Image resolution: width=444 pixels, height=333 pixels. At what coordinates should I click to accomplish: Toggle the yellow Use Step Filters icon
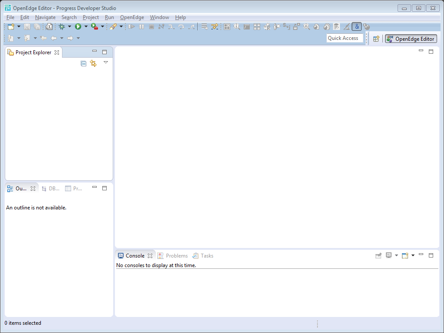[x=215, y=26]
